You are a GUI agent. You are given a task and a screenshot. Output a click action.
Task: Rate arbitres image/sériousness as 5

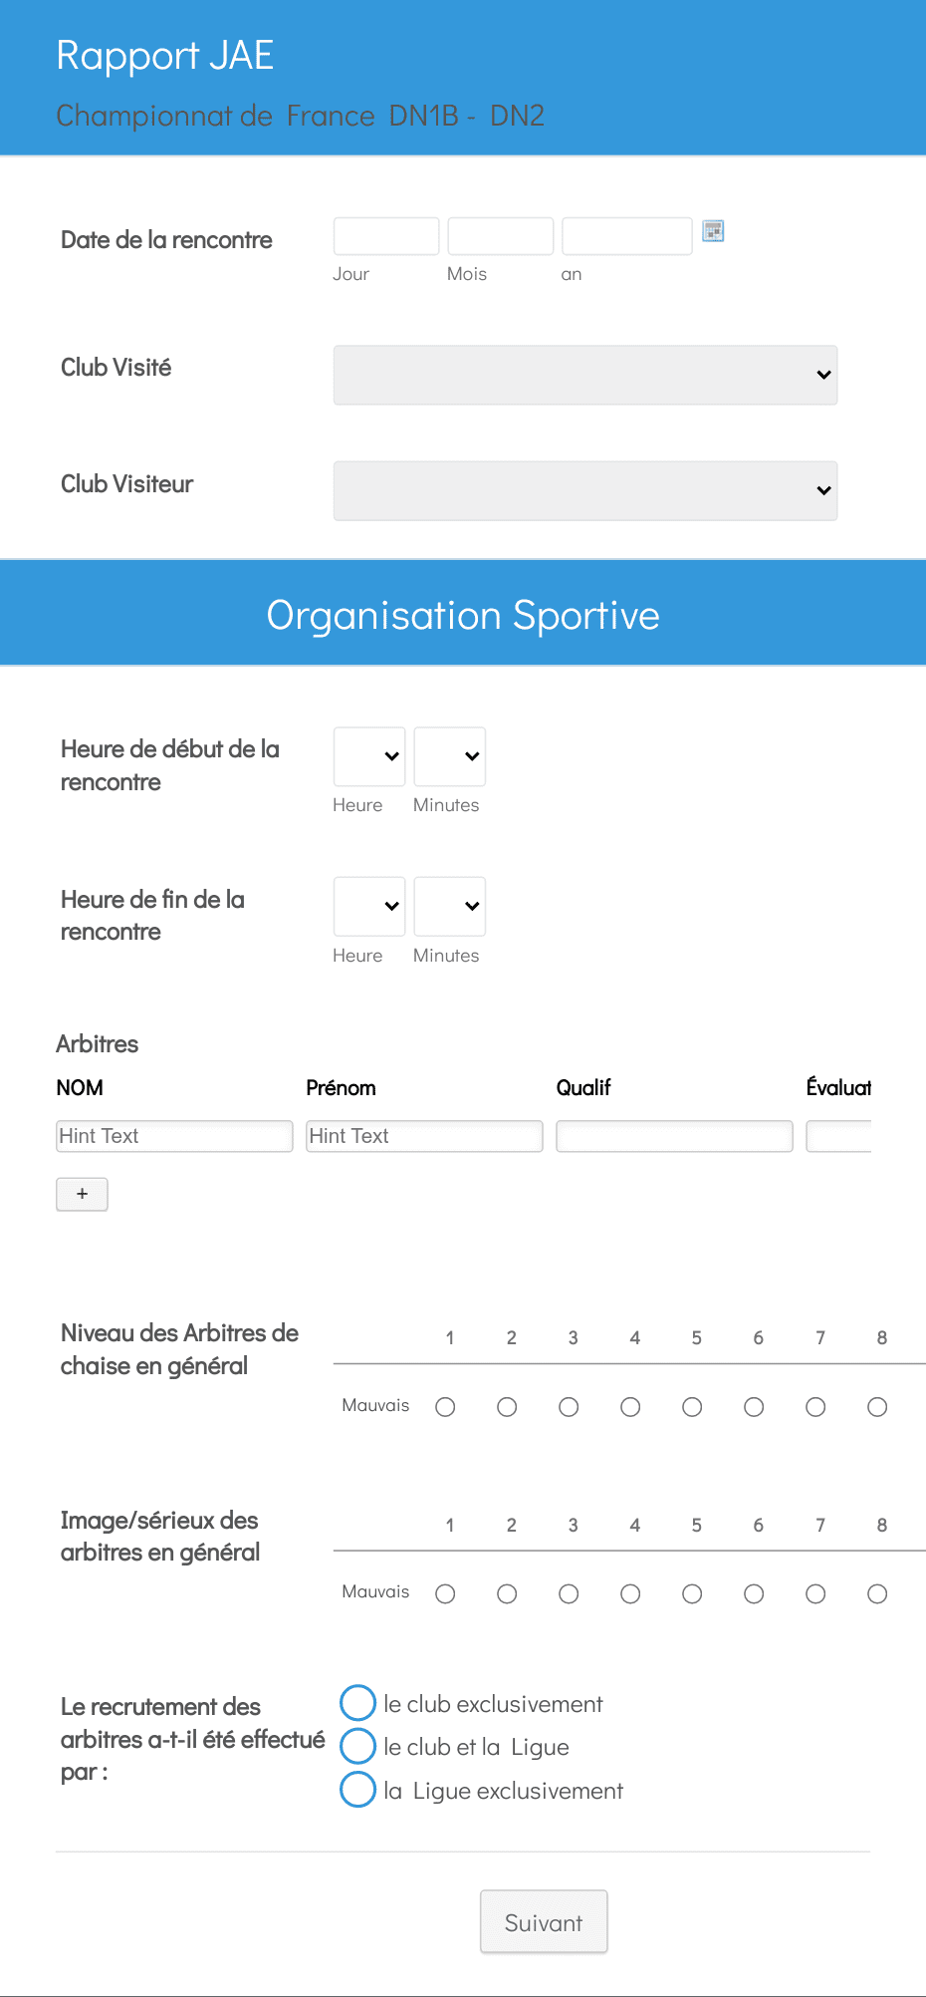click(691, 1592)
